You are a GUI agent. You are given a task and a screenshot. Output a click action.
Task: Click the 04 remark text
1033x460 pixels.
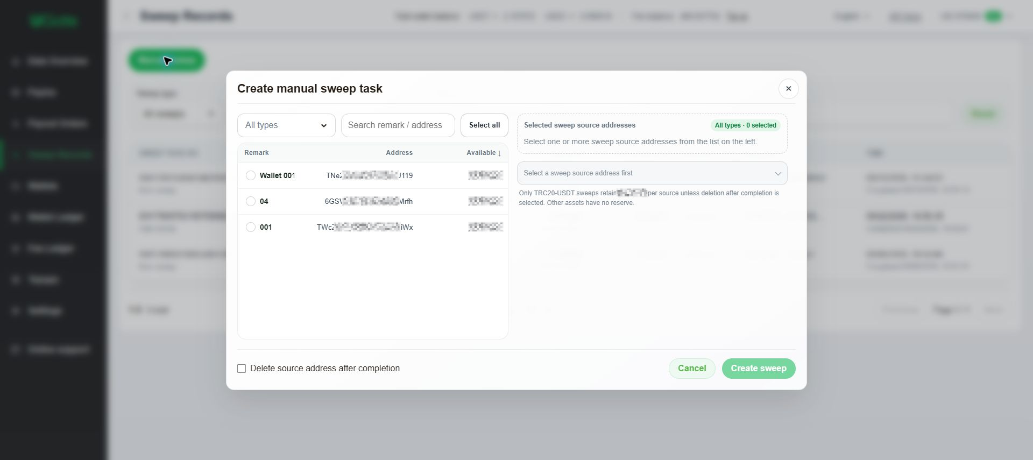coord(264,201)
